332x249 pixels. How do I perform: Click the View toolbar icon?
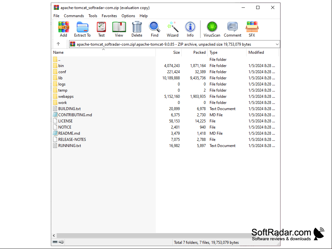point(119,29)
